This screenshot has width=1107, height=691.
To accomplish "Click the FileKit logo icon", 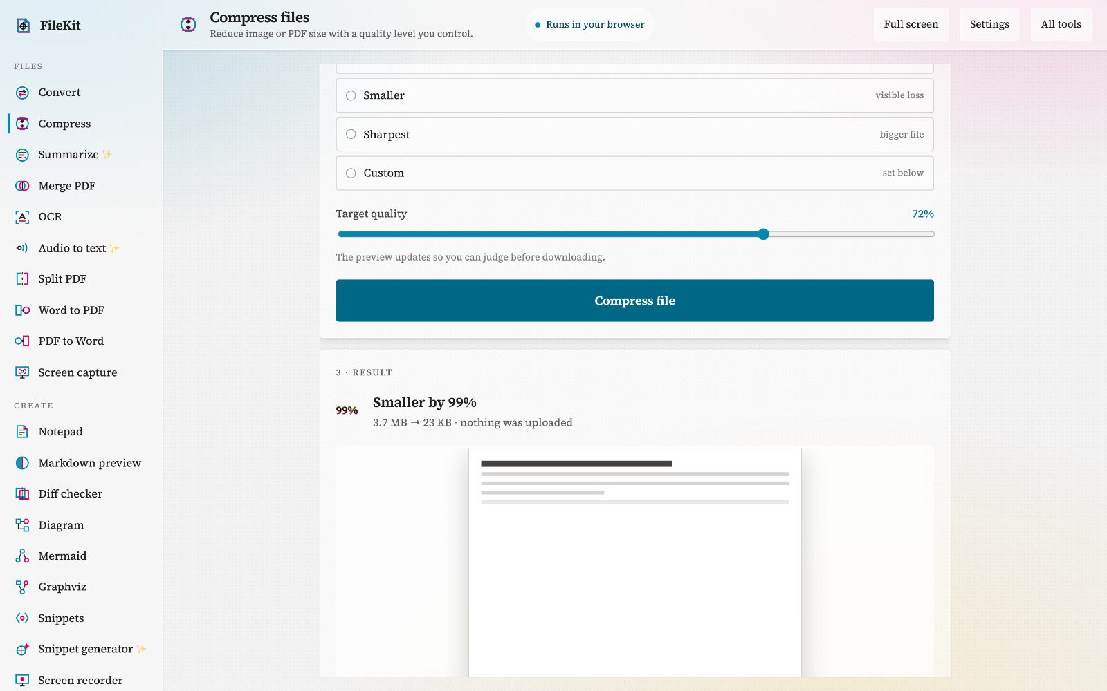I will [23, 26].
